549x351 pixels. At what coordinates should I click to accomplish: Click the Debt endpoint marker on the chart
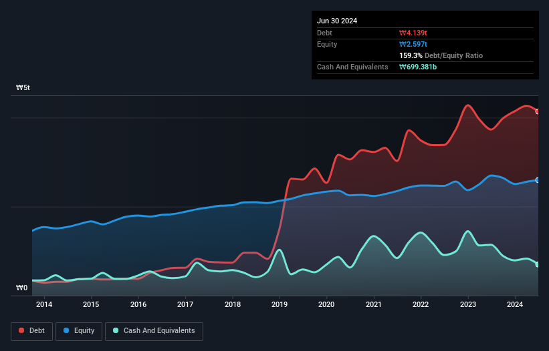click(x=538, y=111)
